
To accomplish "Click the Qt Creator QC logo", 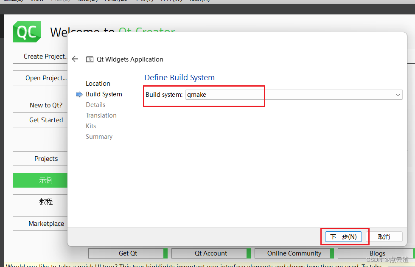I will pyautogui.click(x=27, y=31).
